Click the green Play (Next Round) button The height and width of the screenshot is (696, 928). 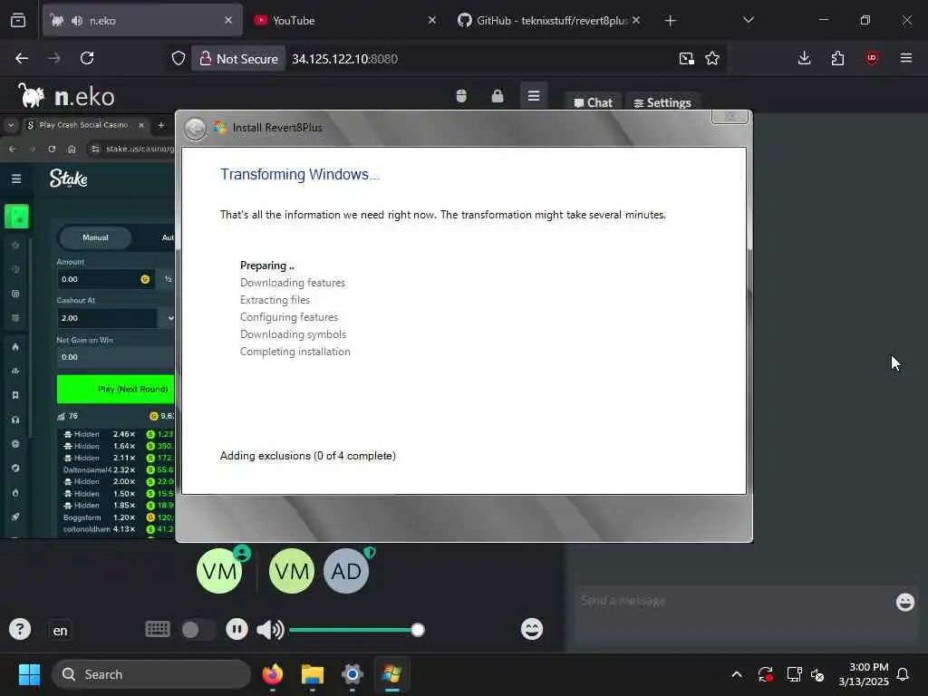(116, 389)
